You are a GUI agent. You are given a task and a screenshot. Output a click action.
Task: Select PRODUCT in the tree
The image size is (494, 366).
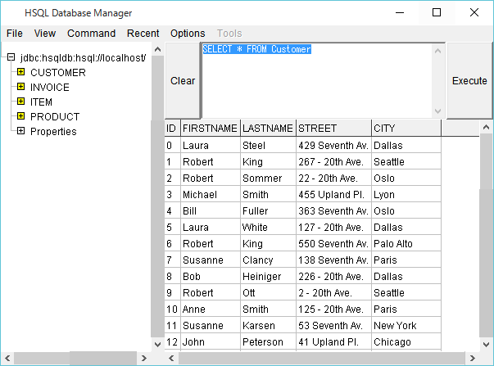coord(55,117)
